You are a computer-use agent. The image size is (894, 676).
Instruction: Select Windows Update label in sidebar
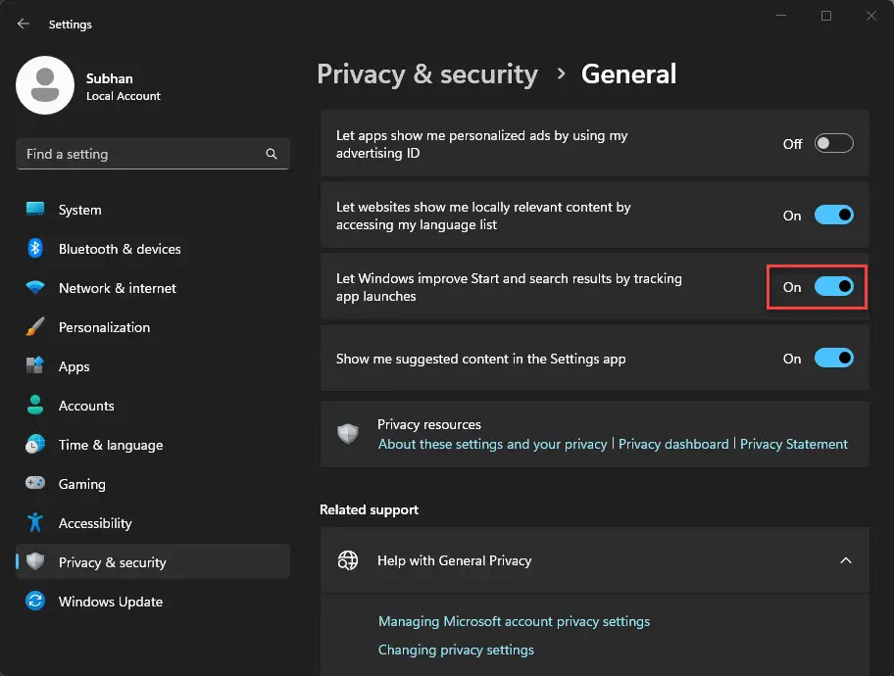click(111, 602)
